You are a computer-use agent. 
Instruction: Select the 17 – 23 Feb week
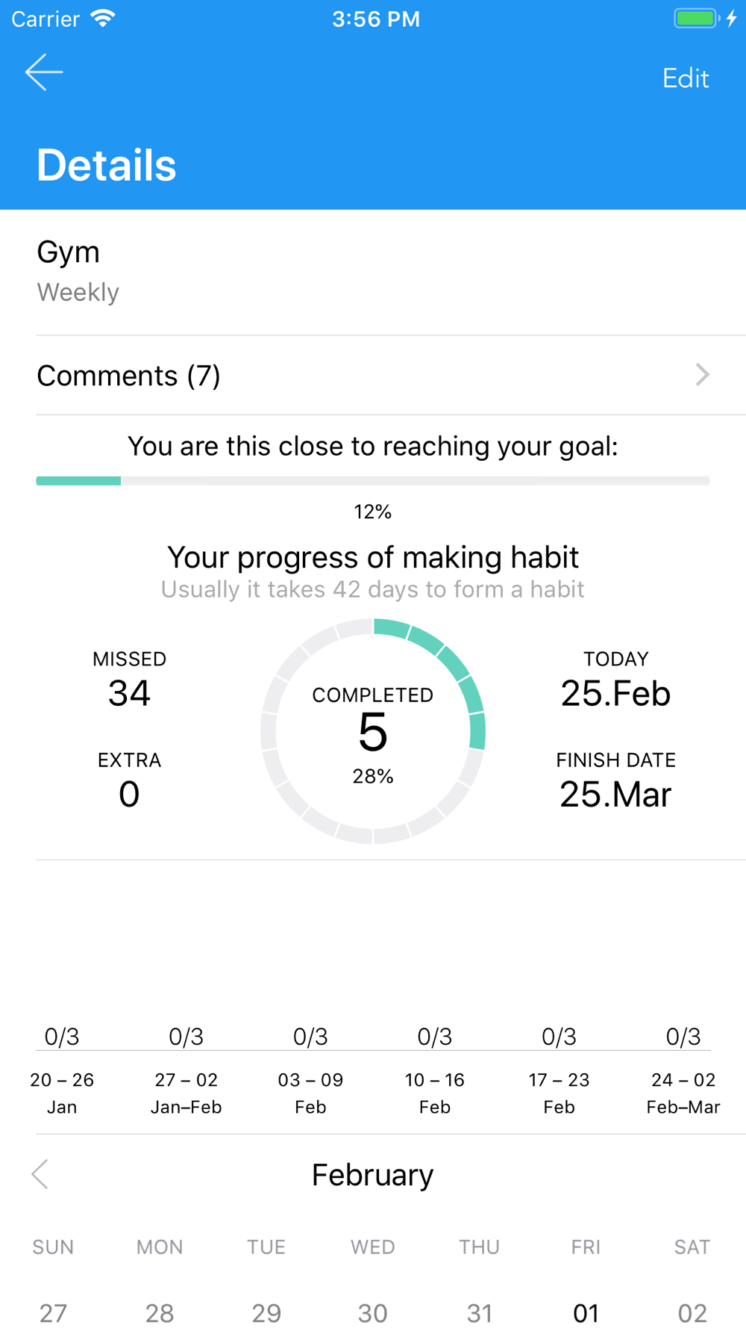(559, 1093)
